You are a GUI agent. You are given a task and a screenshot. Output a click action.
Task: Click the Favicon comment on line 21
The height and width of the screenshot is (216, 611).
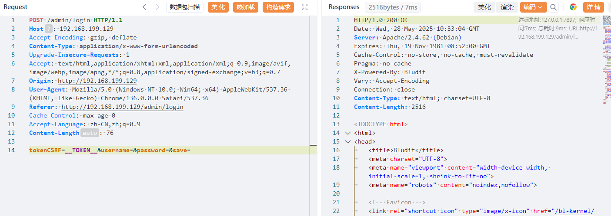[397, 202]
